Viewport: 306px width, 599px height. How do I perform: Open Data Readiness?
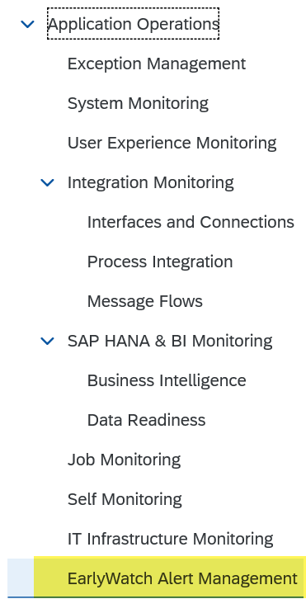146,420
